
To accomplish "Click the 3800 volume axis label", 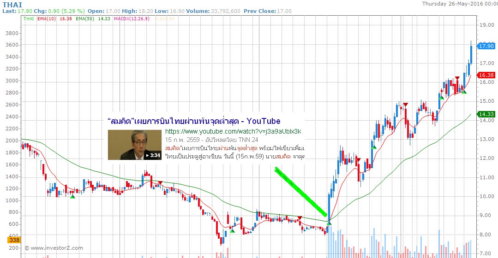I will click(x=12, y=33).
